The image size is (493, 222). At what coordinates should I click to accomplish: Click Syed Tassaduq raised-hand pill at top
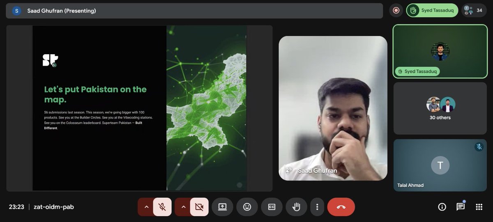[432, 10]
